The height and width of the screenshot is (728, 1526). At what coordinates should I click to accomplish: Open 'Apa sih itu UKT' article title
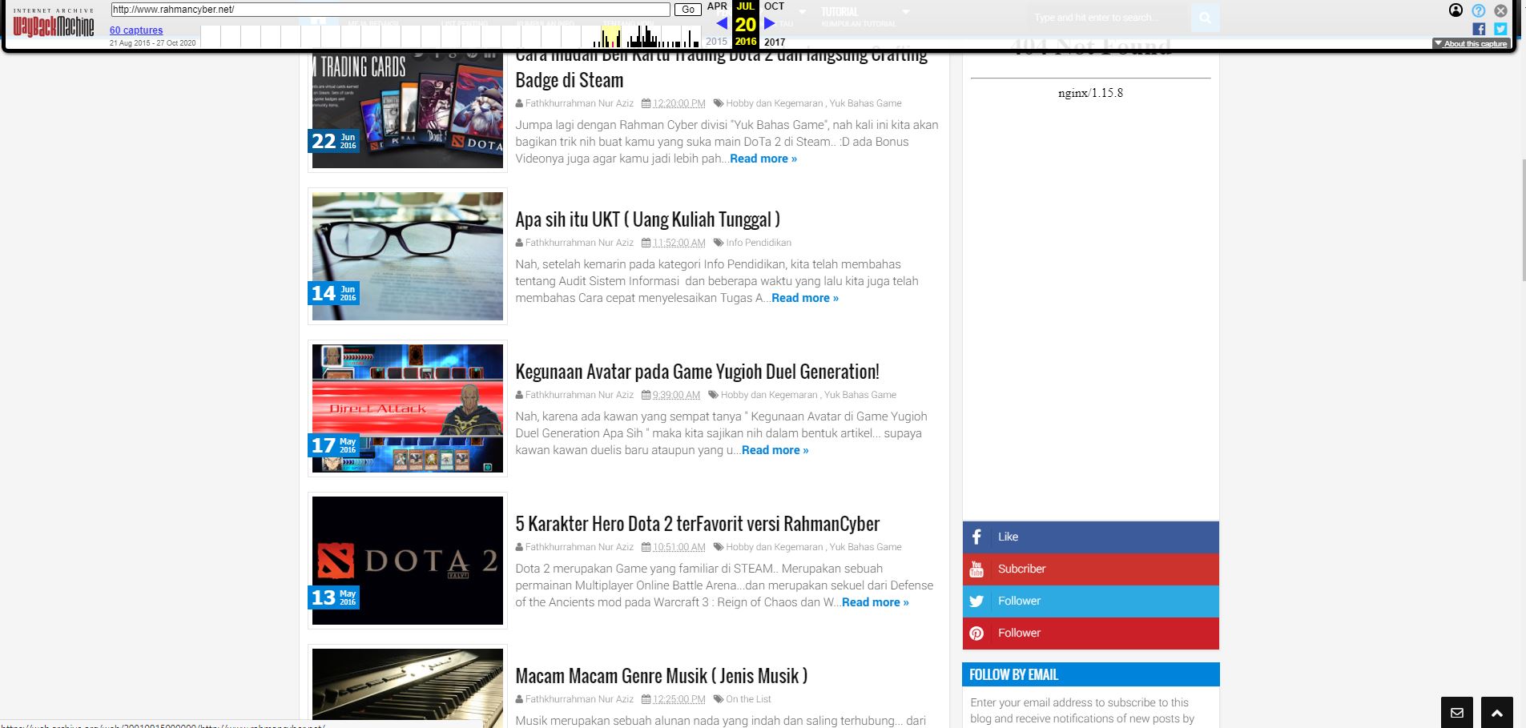(647, 219)
